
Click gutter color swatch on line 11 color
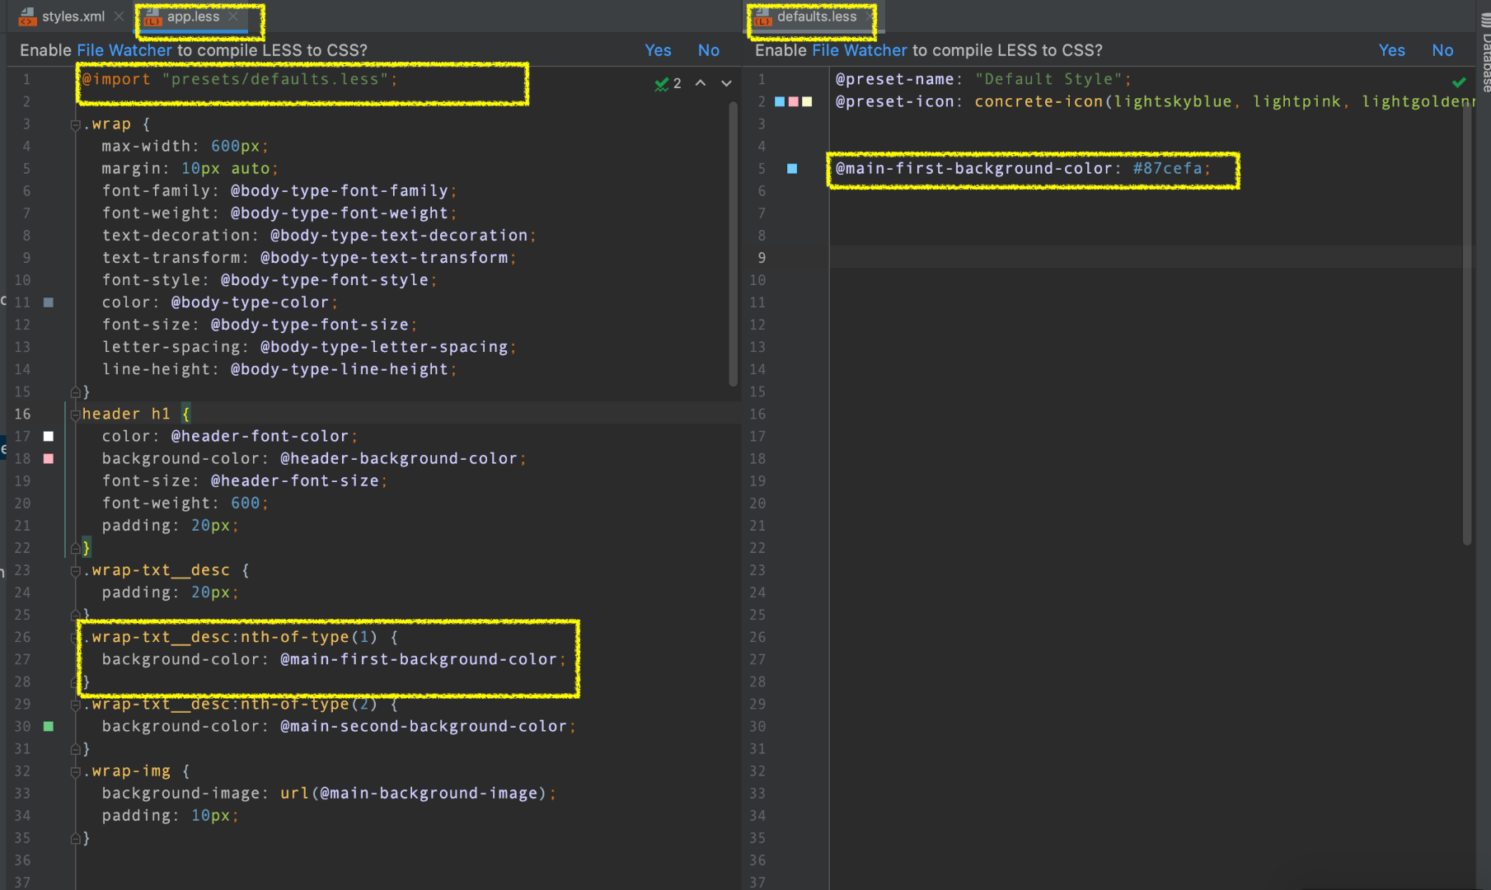coord(49,302)
